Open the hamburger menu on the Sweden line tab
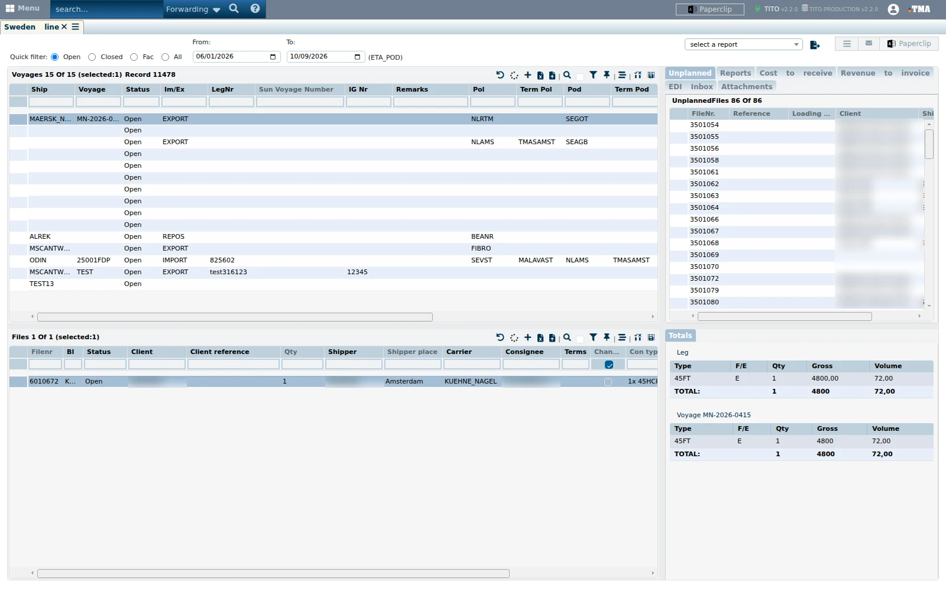 pyautogui.click(x=75, y=27)
